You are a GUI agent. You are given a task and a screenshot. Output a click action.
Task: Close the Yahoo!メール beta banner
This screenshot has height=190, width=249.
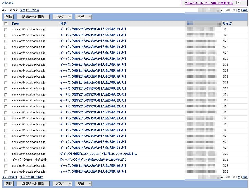coord(238,3)
